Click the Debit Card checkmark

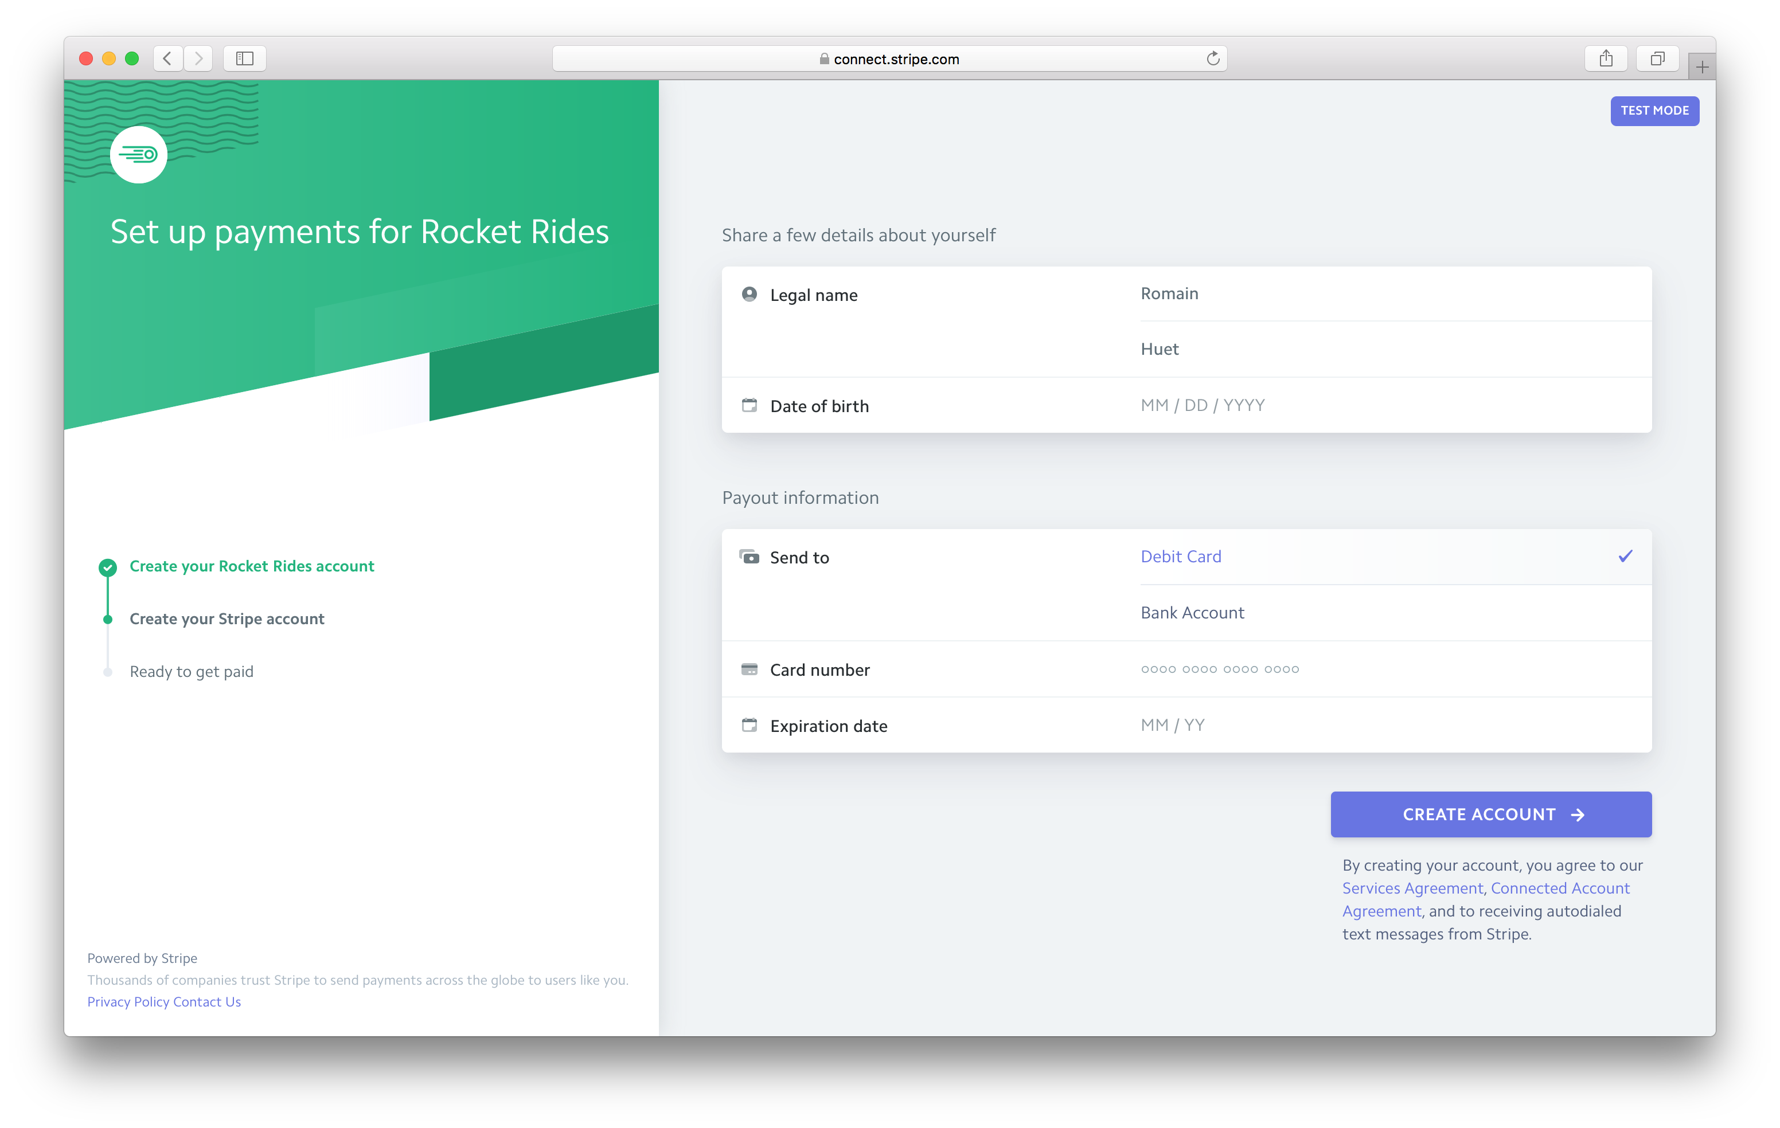tap(1625, 556)
